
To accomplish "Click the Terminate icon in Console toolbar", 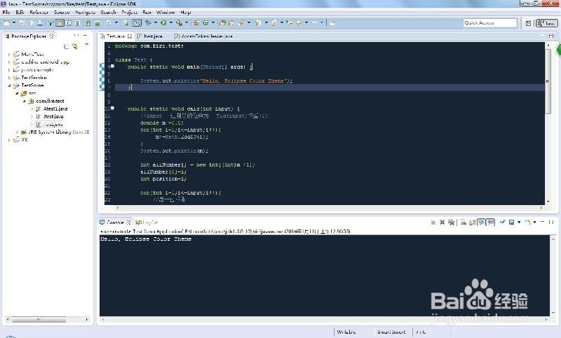I will 433,223.
